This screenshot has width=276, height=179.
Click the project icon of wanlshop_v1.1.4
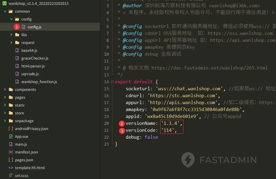point(5,3)
